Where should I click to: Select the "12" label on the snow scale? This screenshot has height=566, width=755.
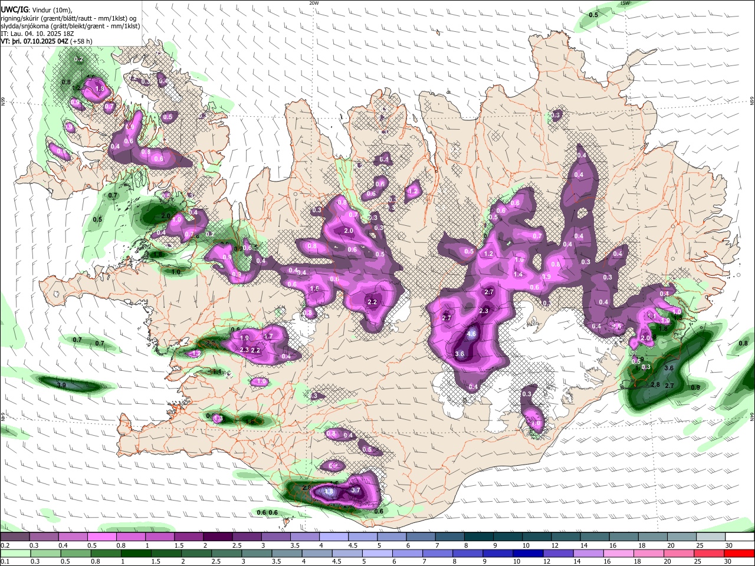pos(554,545)
